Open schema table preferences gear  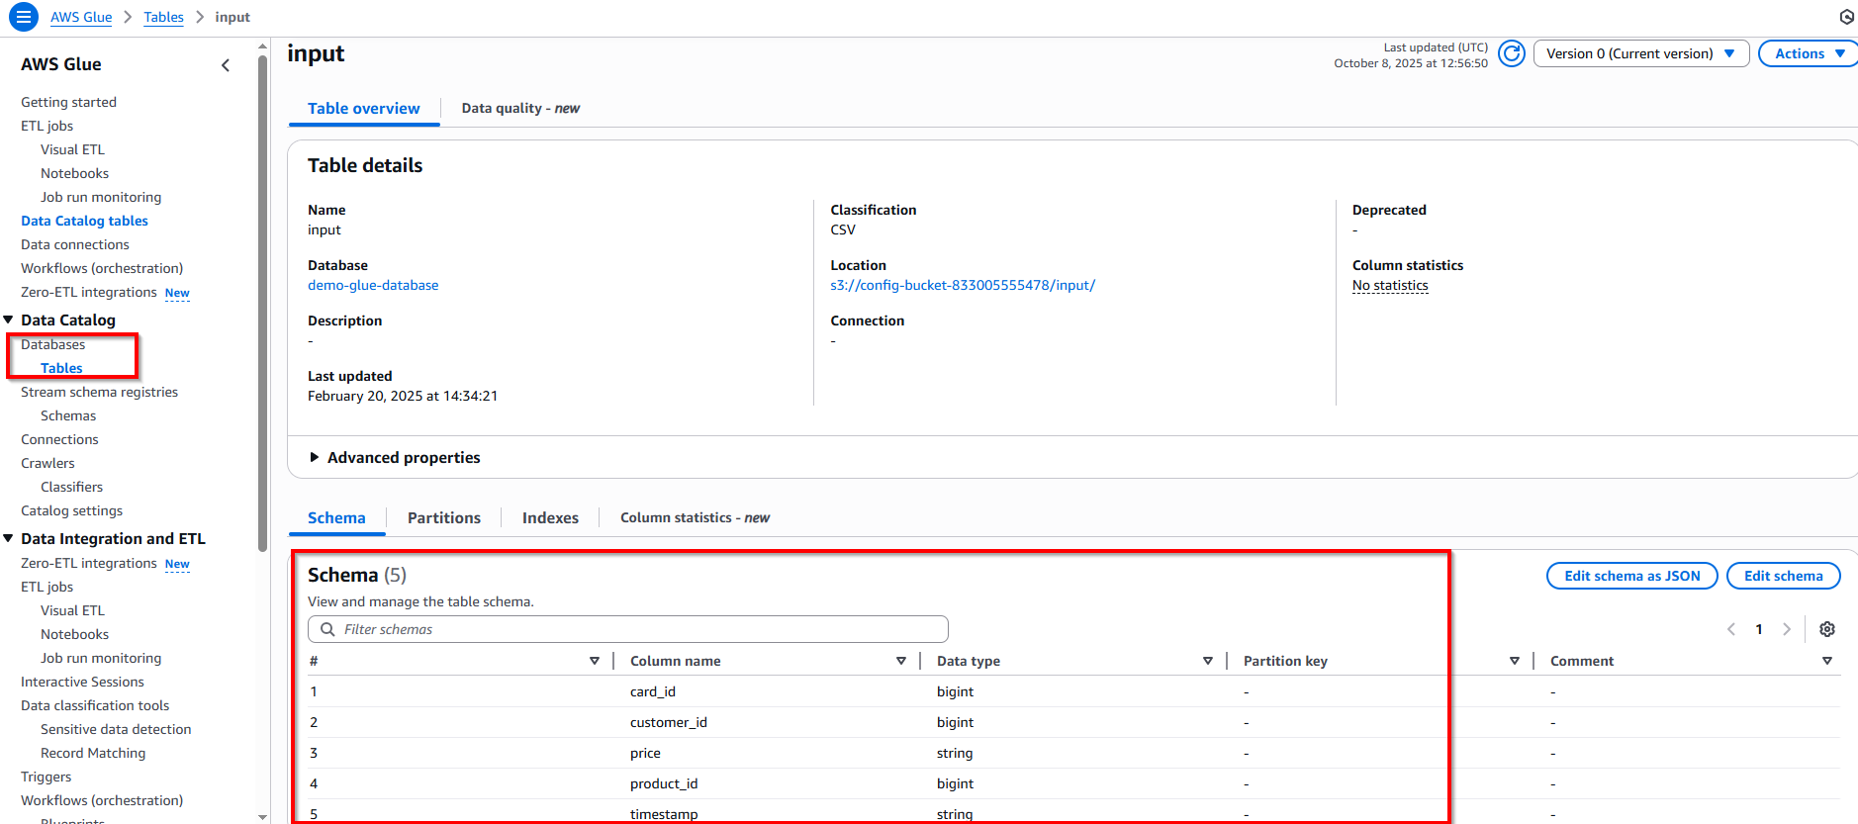[x=1826, y=629]
